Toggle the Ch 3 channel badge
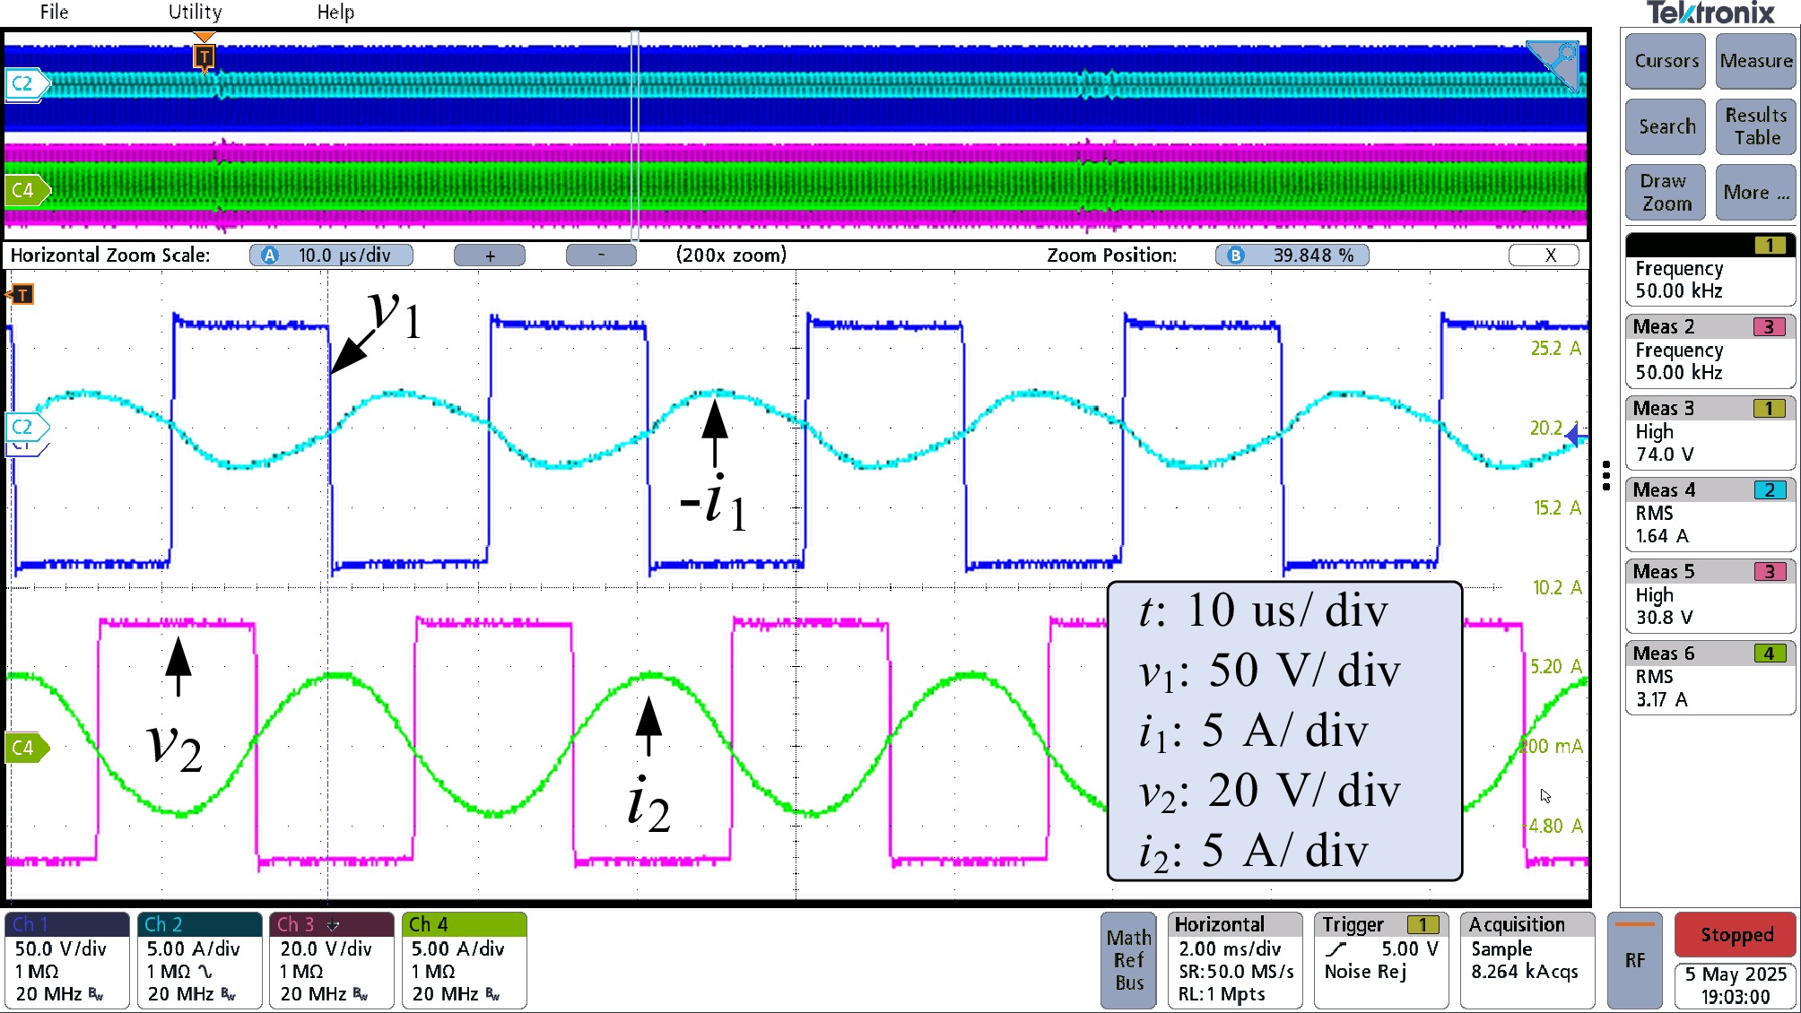1801x1013 pixels. [x=331, y=960]
